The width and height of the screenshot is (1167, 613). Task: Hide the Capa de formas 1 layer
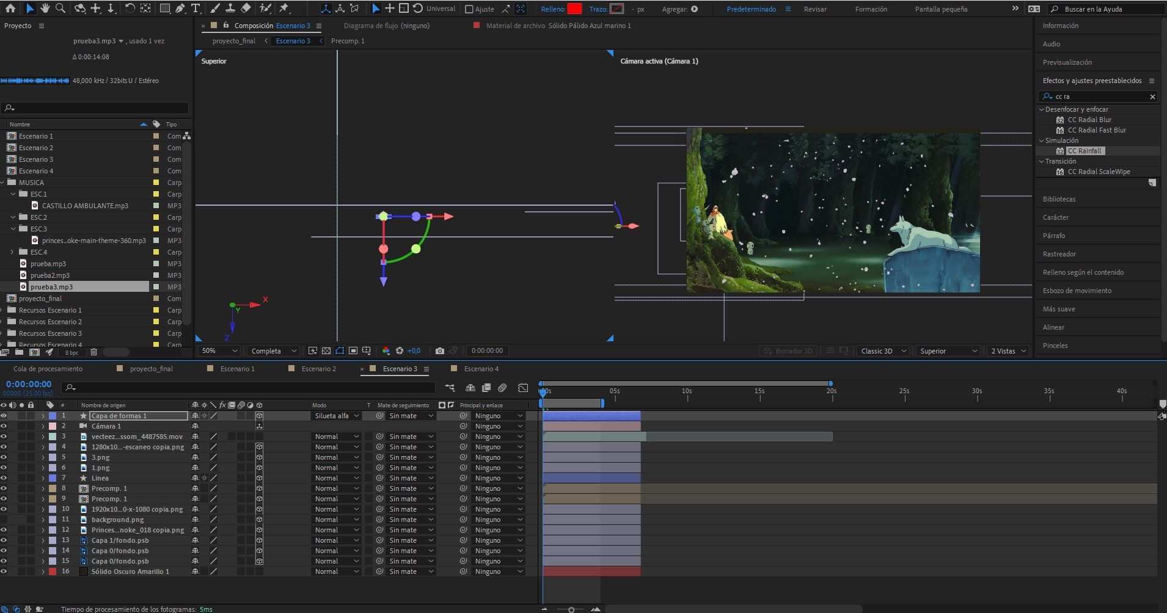coord(4,416)
